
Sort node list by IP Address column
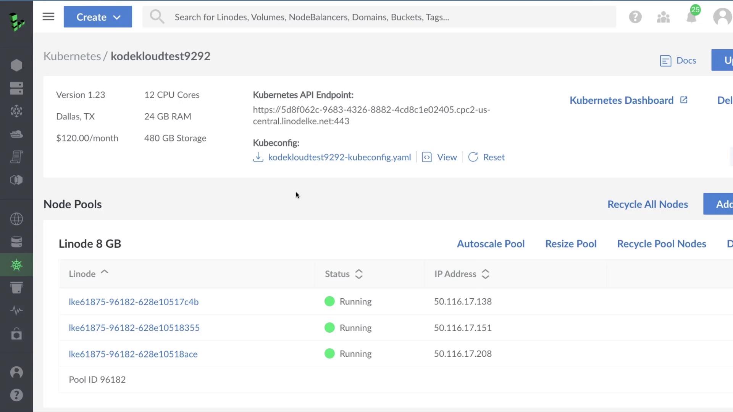click(461, 274)
